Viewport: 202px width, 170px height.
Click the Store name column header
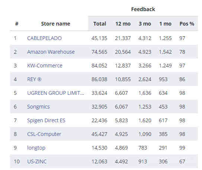pos(56,24)
